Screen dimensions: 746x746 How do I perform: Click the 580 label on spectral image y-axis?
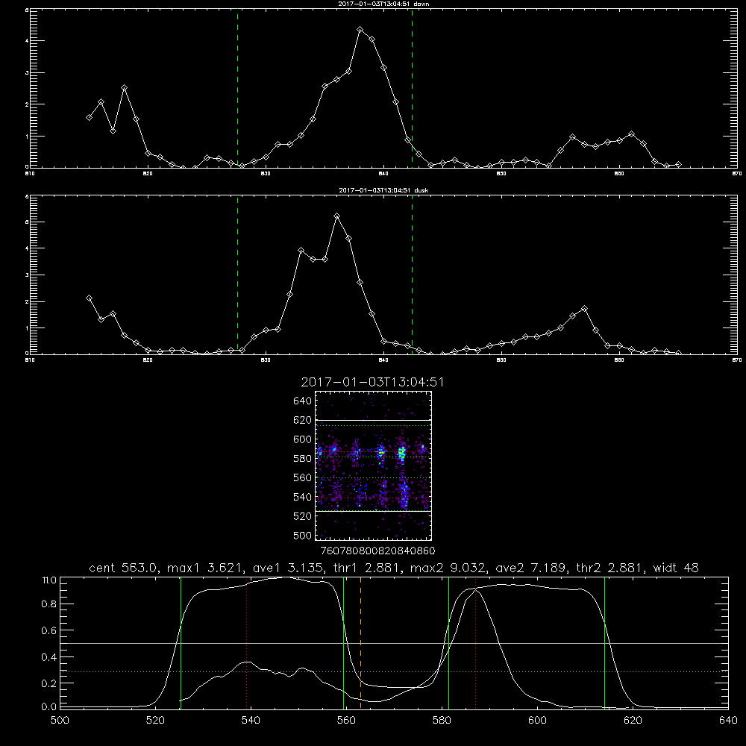303,459
